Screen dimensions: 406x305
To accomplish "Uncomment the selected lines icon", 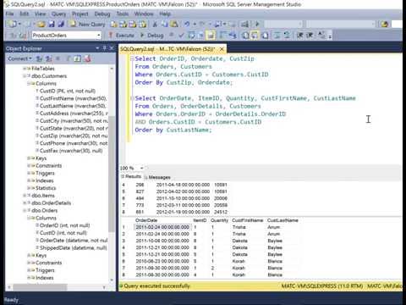I will pos(287,36).
